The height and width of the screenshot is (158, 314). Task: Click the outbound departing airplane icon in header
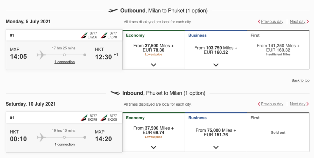point(113,11)
